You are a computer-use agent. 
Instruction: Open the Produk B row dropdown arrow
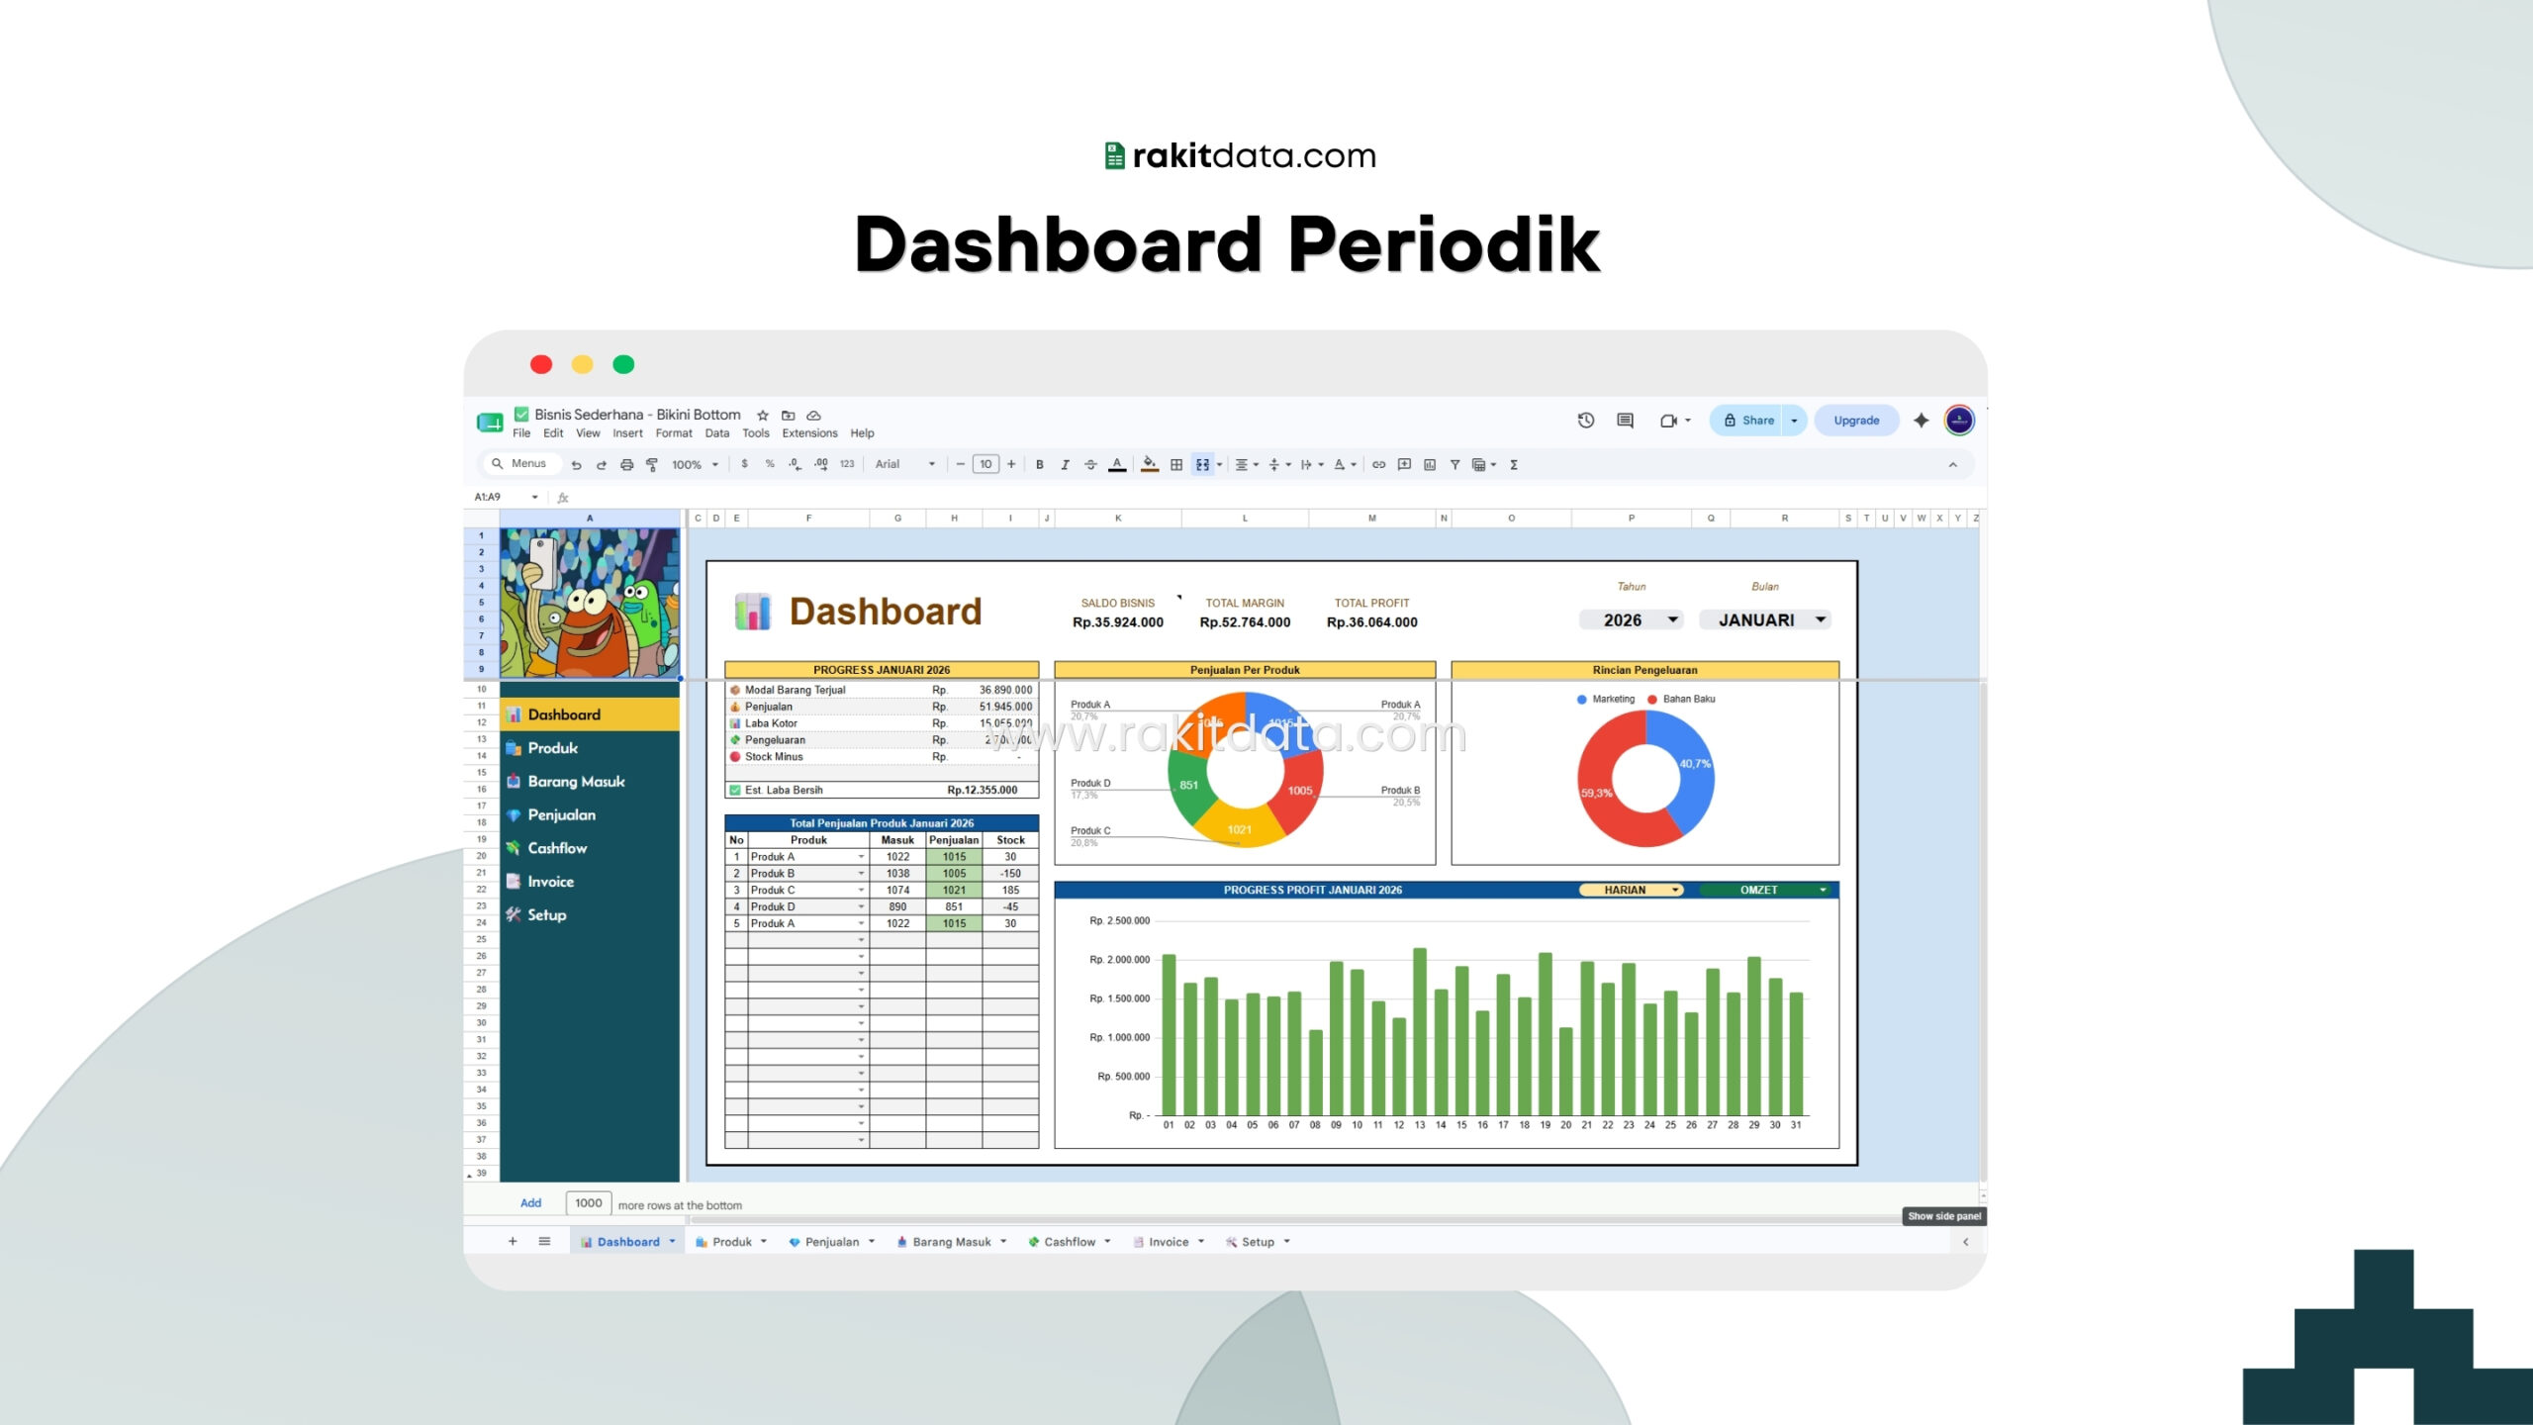(x=861, y=874)
